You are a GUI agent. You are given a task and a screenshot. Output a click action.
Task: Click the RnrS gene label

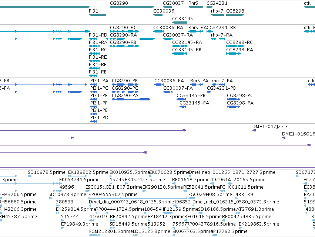193,3
